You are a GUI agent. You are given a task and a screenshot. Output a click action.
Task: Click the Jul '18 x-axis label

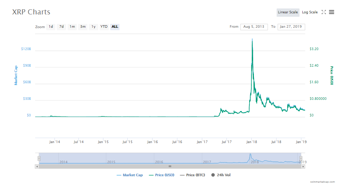click(276, 142)
